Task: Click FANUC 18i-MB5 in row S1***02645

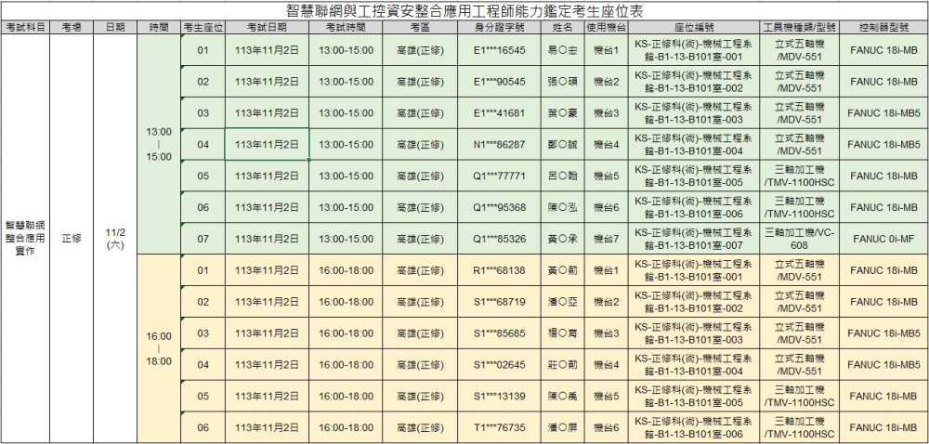Action: pyautogui.click(x=883, y=364)
